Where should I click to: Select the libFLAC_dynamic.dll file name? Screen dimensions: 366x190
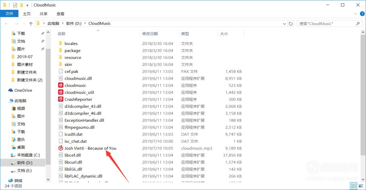coord(83,176)
